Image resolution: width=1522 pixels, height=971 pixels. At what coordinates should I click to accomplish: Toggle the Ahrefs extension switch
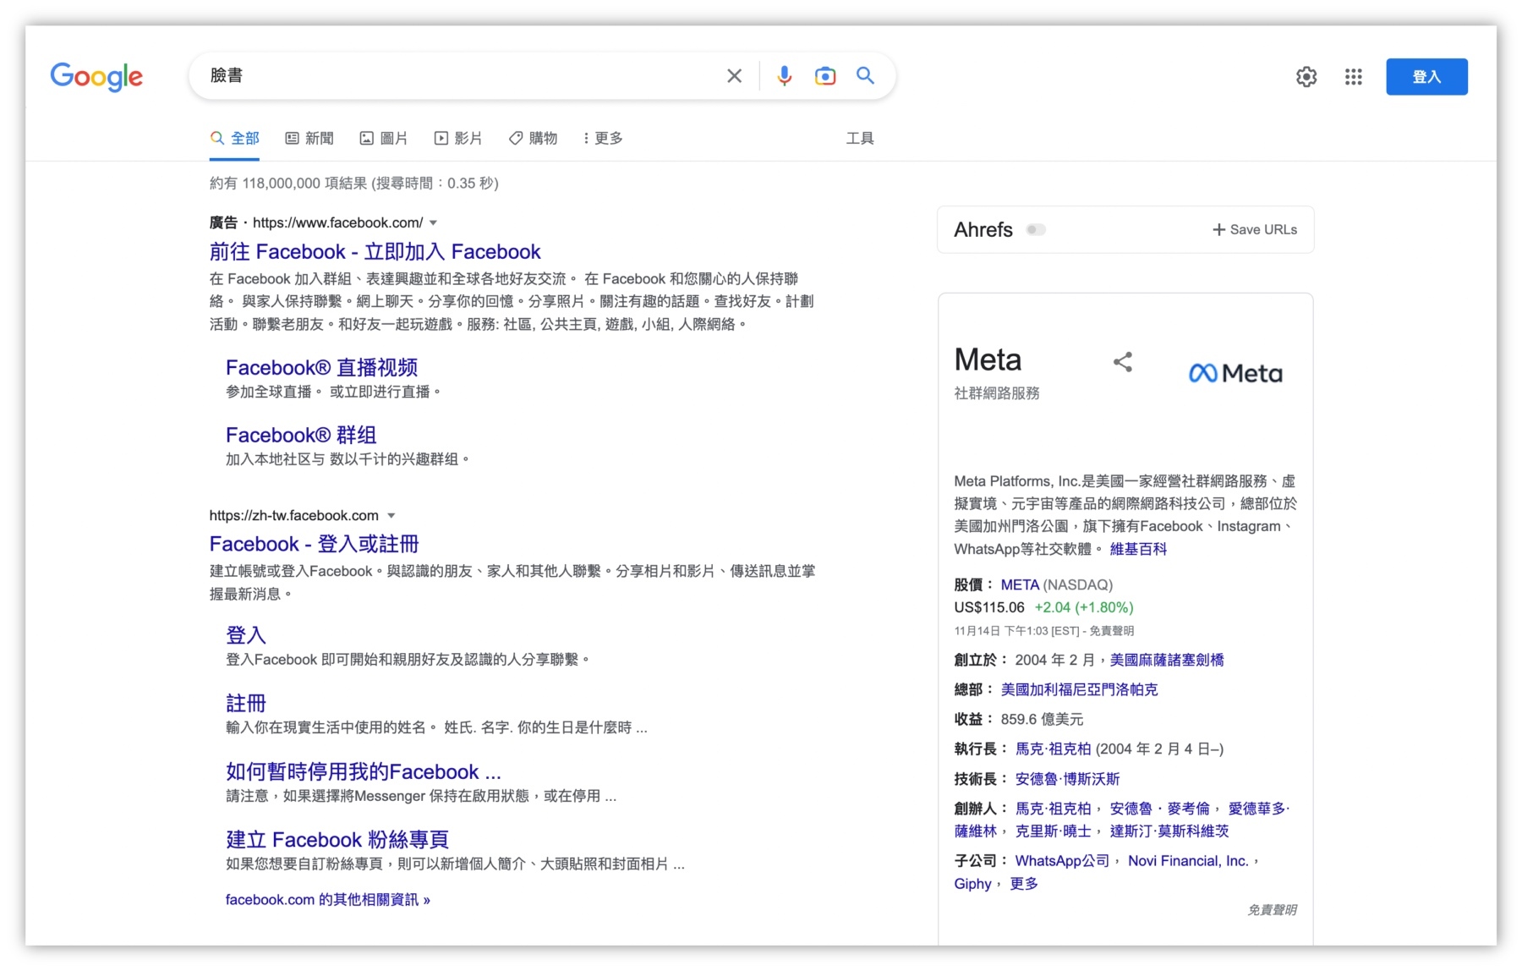point(1035,229)
